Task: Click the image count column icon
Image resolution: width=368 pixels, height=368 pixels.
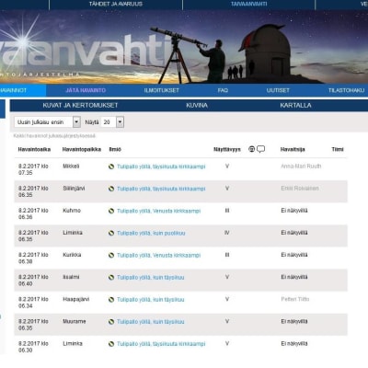Action: [251, 149]
